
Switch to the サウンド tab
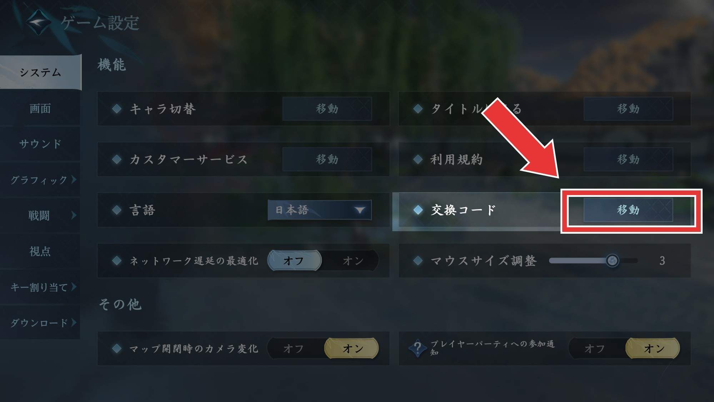[40, 144]
